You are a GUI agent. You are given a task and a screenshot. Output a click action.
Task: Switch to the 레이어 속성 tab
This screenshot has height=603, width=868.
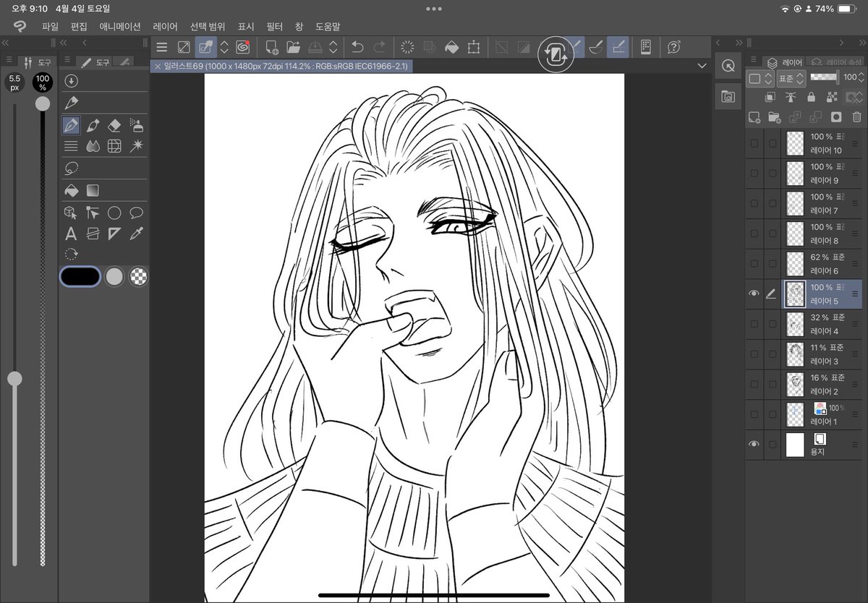837,63
